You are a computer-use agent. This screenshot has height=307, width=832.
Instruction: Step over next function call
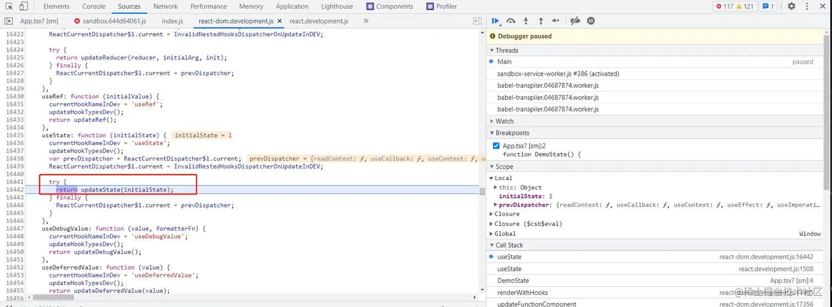pos(511,21)
